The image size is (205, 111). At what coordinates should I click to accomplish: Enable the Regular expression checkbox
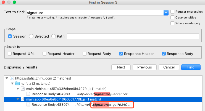173,12
